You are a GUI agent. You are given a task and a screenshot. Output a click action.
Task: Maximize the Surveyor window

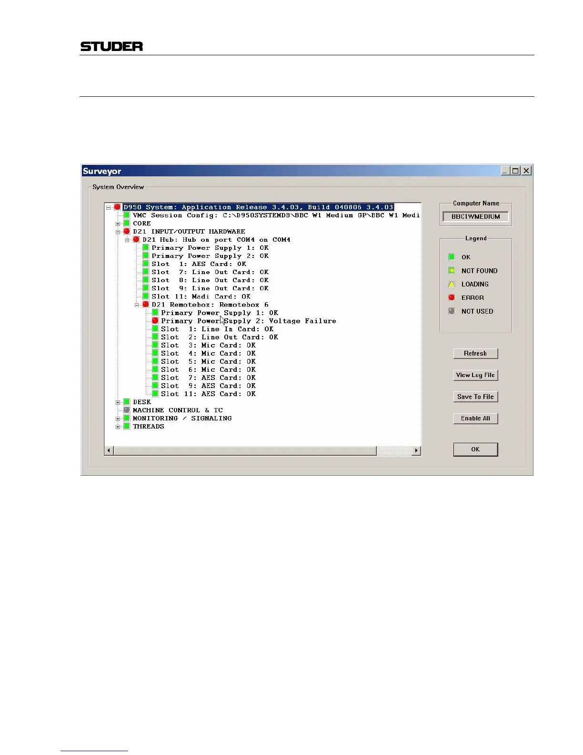coord(515,171)
